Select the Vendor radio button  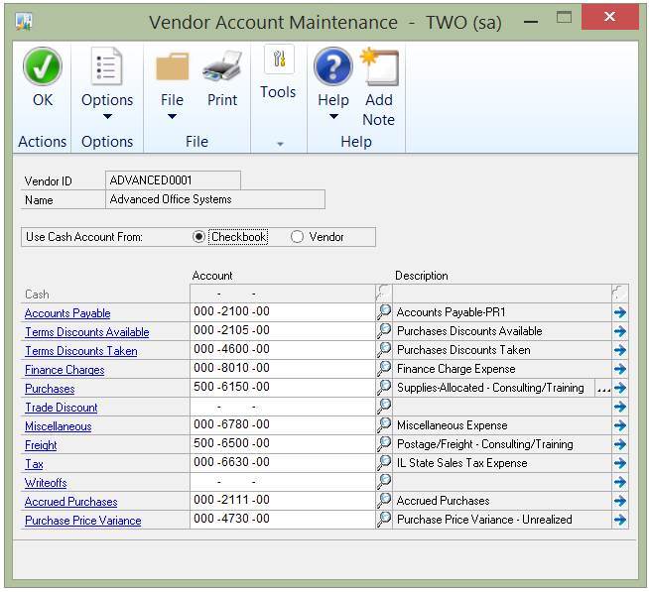[x=297, y=237]
